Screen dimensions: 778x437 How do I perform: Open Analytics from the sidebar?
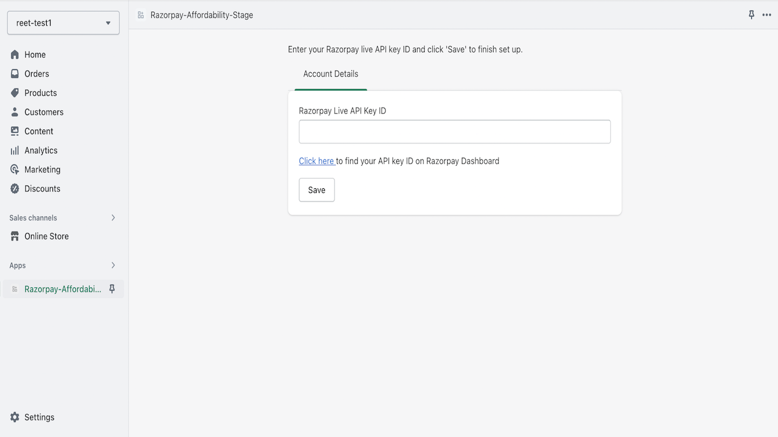click(x=41, y=150)
